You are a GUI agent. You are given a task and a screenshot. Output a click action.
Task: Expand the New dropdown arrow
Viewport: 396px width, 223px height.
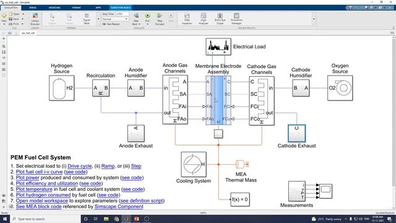(4, 24)
